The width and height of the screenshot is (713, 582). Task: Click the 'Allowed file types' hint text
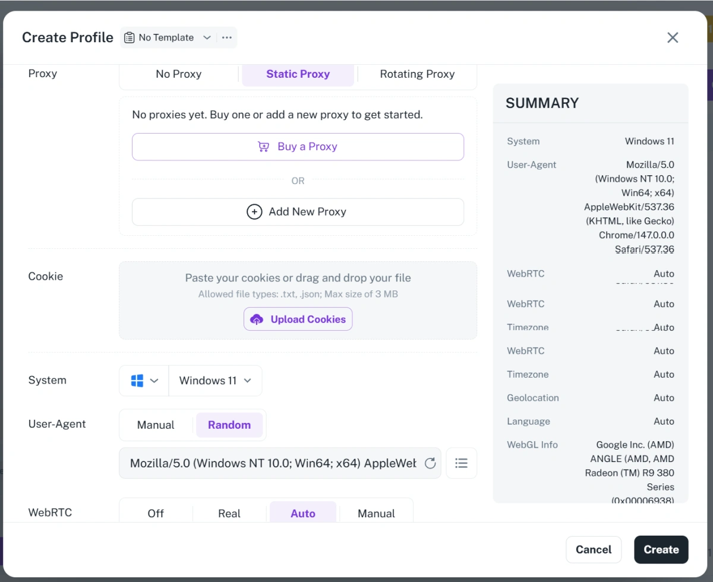tap(298, 295)
